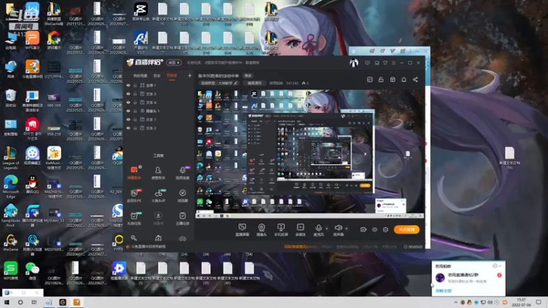
Task: Expand the speaker options arrow
Action: pos(347,229)
